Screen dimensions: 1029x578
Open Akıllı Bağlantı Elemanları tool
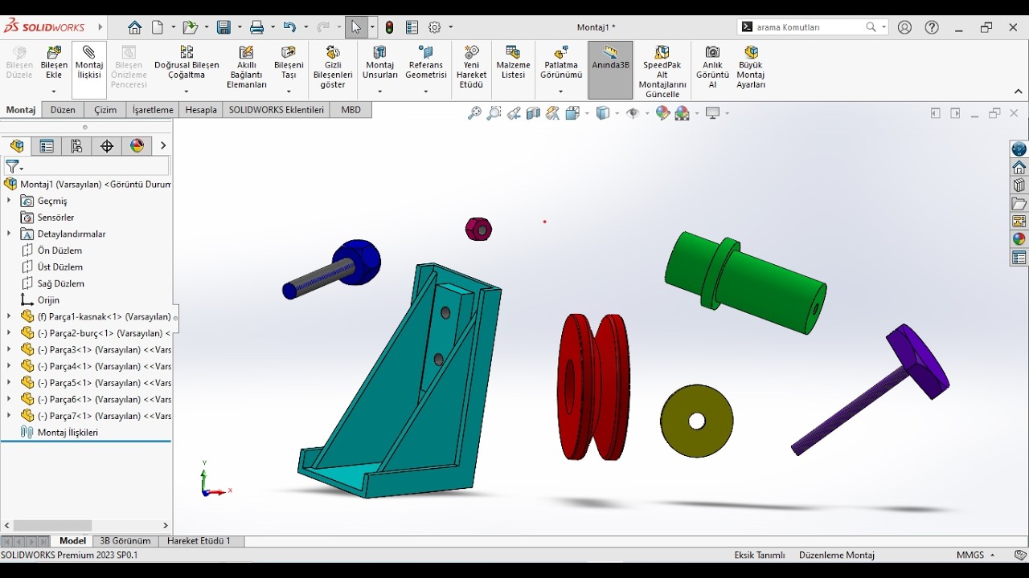coord(247,67)
